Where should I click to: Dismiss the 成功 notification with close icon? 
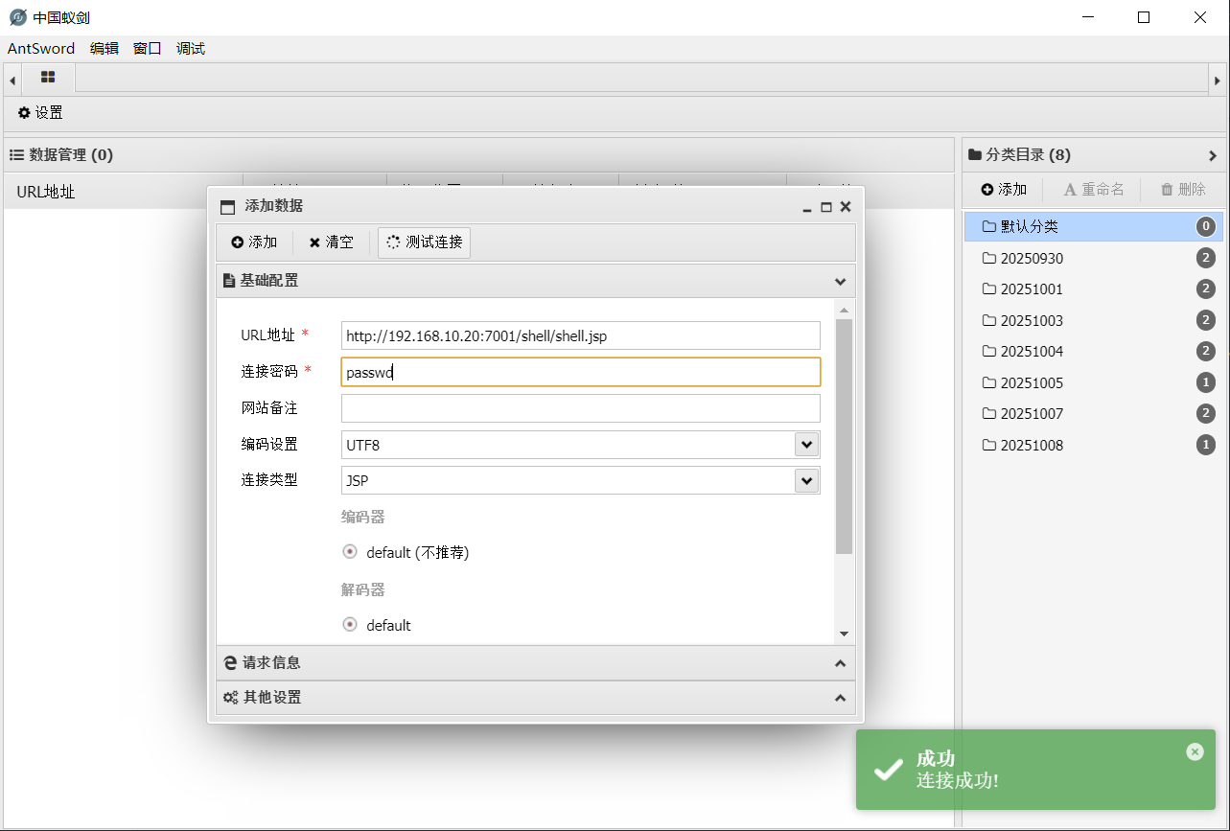pyautogui.click(x=1195, y=751)
